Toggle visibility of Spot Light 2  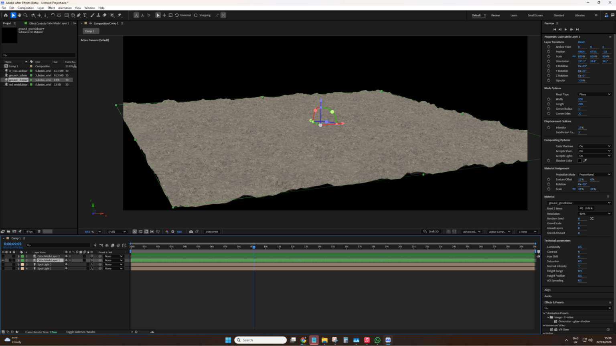[3, 264]
